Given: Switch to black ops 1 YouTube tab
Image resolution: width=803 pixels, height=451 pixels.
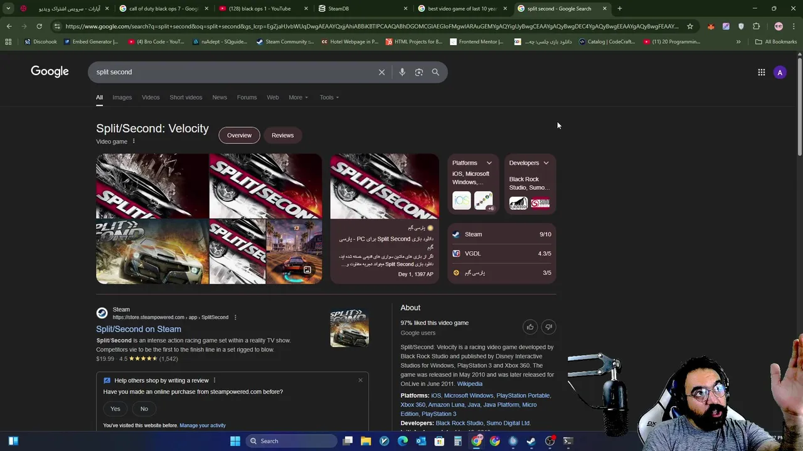Looking at the screenshot, I should pyautogui.click(x=263, y=9).
